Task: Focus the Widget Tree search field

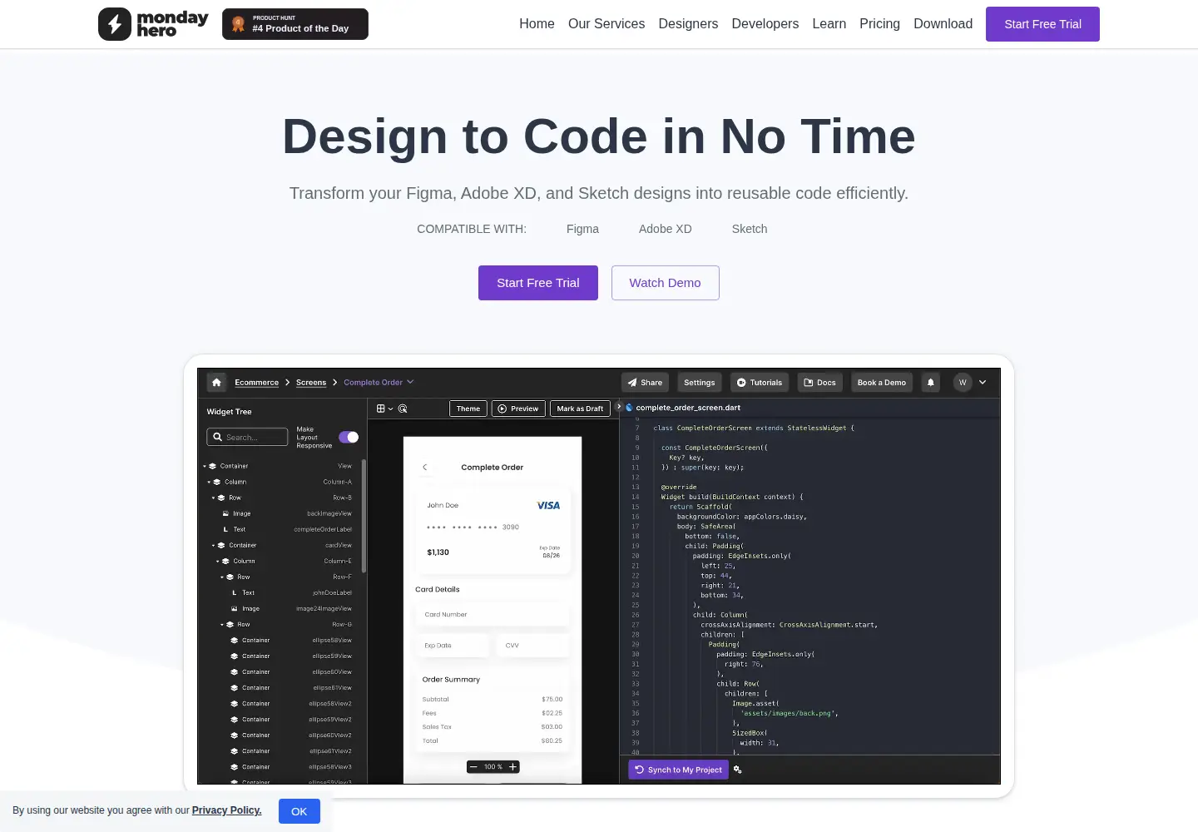Action: point(247,438)
